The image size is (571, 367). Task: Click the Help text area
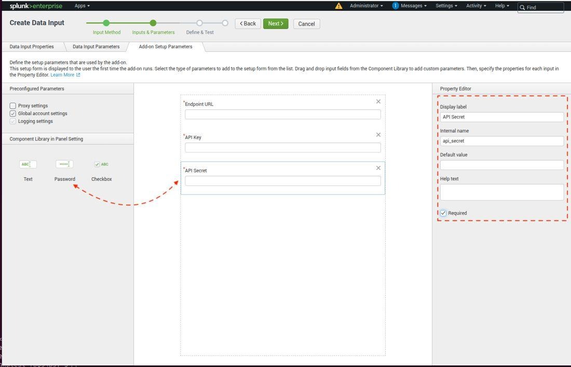coord(502,192)
